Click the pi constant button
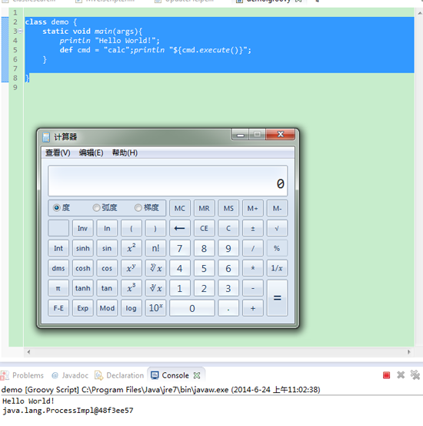This screenshot has height=426, width=423. tap(58, 288)
